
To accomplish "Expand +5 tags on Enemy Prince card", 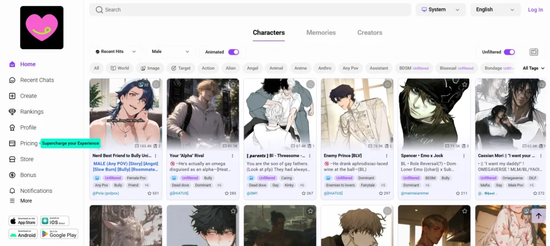I will pos(383,185).
